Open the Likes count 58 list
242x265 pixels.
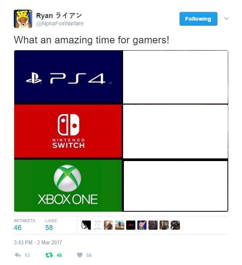click(49, 228)
